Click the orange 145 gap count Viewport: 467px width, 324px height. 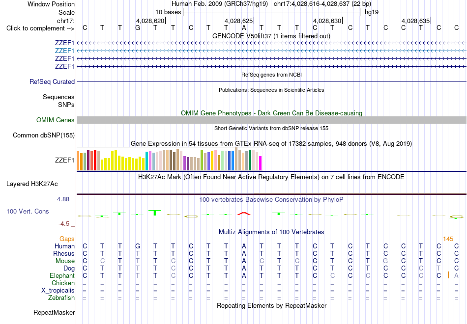coord(448,239)
